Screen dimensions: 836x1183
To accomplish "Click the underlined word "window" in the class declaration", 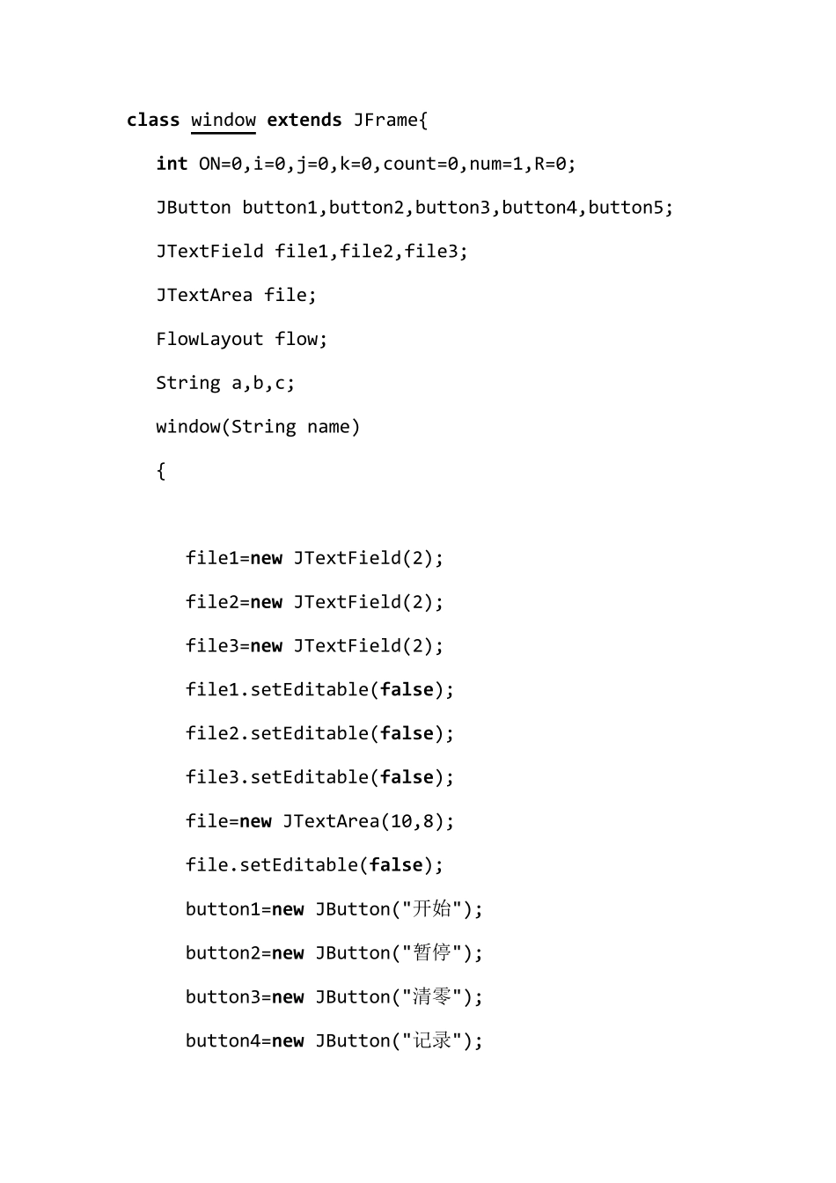I will click(x=224, y=121).
